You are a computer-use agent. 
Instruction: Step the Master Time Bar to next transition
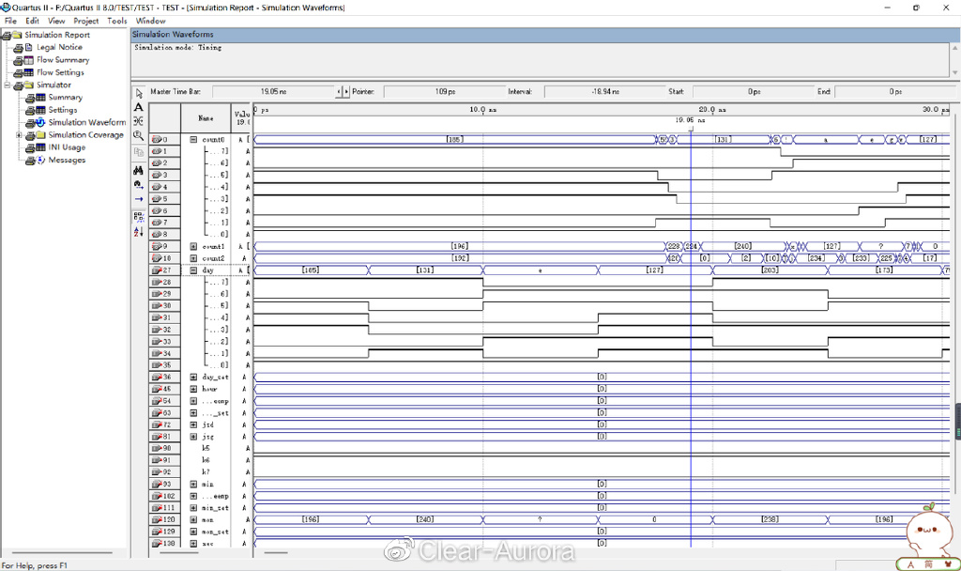[x=346, y=91]
